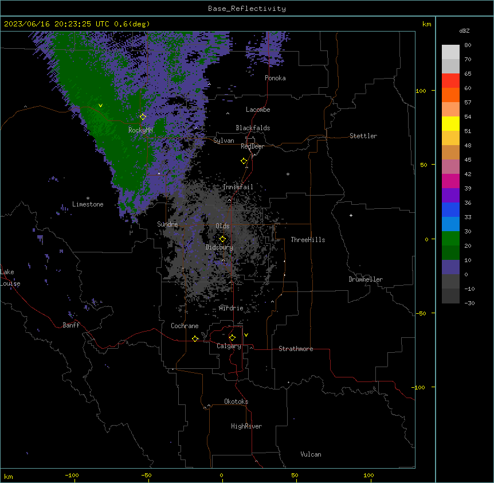Click the -50 tick on the bottom axis
This screenshot has height=483, width=494.
pyautogui.click(x=147, y=475)
